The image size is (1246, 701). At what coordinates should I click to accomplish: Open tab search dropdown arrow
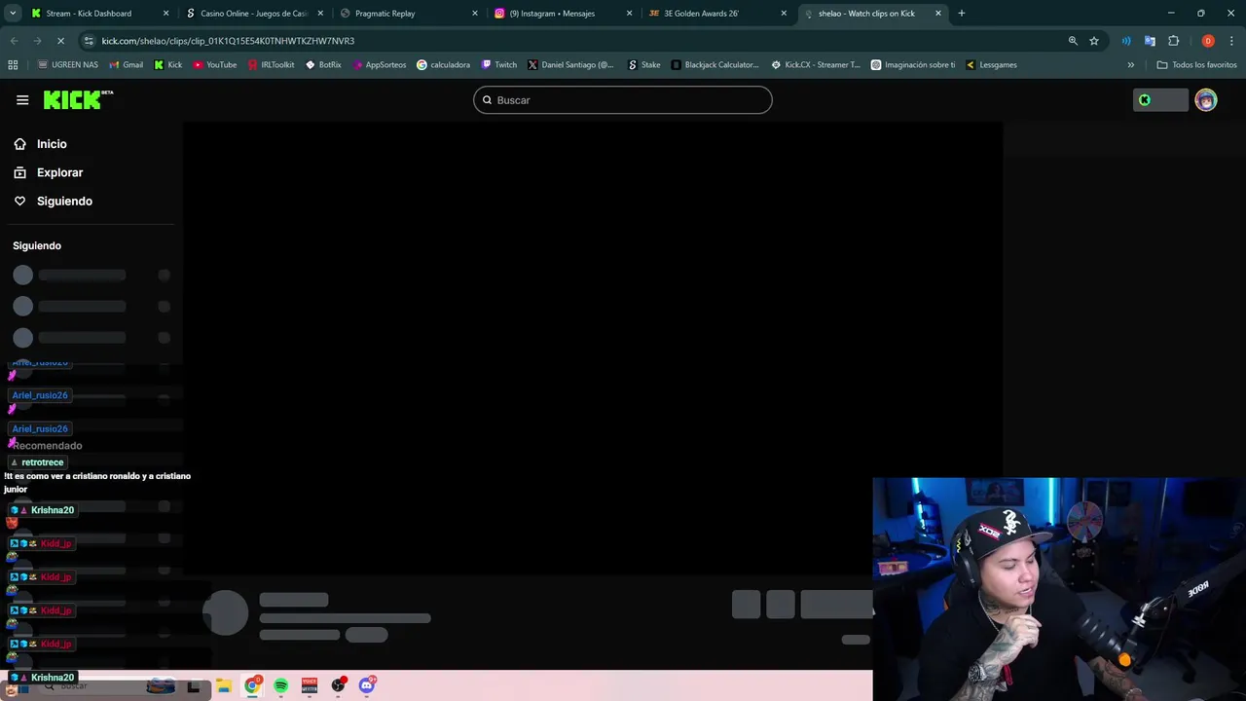tap(13, 14)
